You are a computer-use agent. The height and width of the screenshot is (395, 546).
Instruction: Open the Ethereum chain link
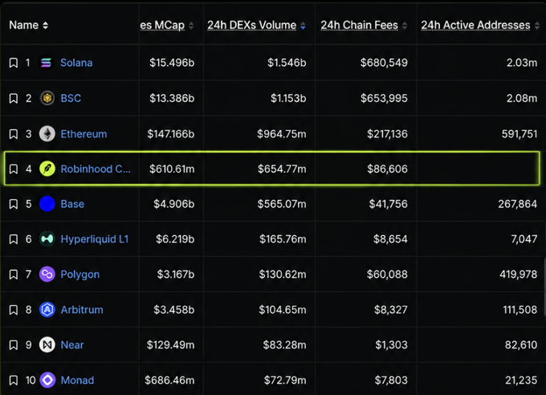coord(84,134)
